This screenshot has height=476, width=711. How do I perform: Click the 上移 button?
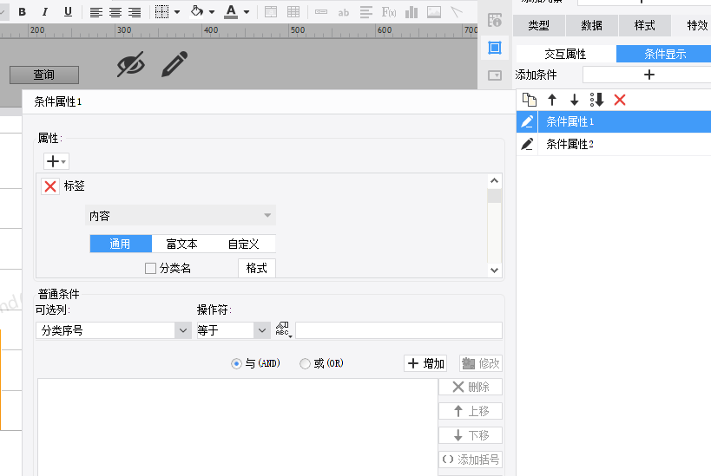[x=471, y=411]
